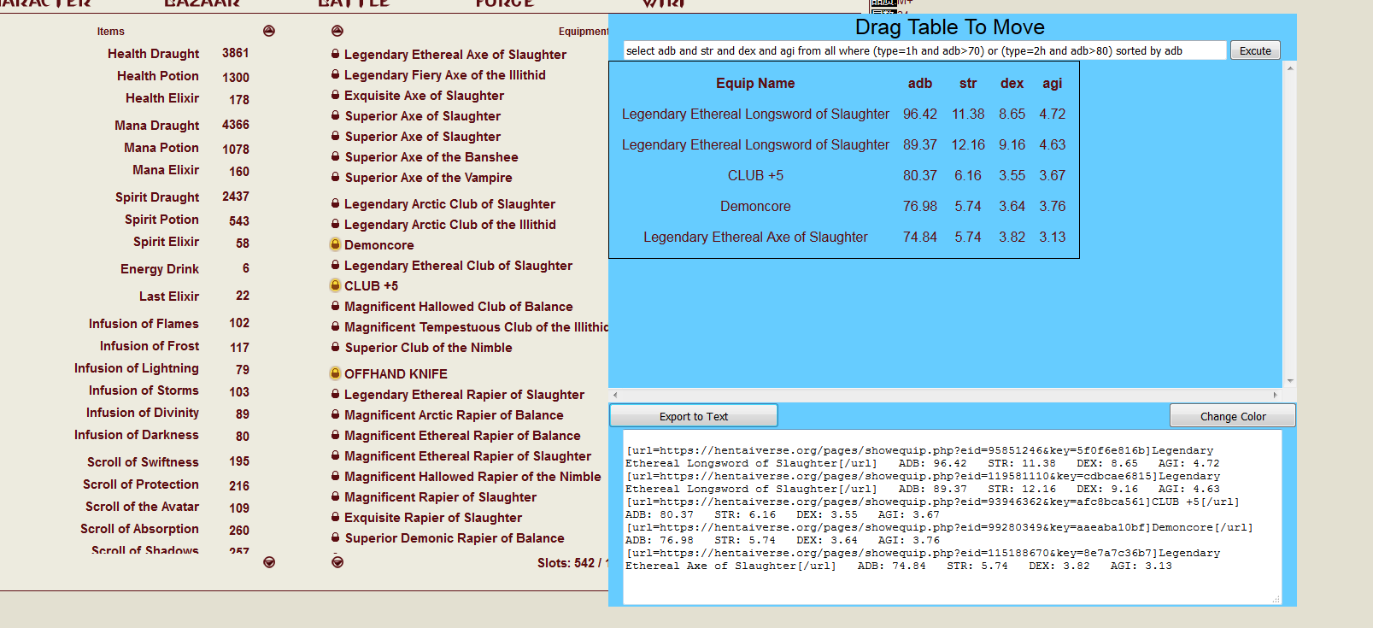The image size is (1373, 628).
Task: Select the Health Draught item
Action: click(x=154, y=54)
